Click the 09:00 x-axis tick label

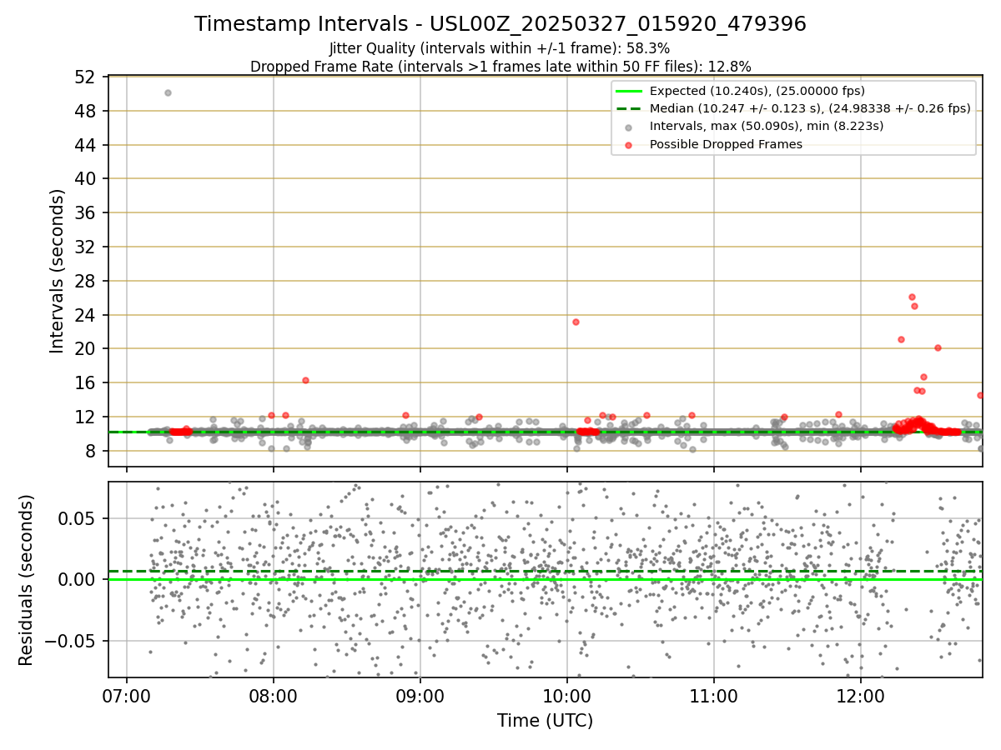point(420,696)
